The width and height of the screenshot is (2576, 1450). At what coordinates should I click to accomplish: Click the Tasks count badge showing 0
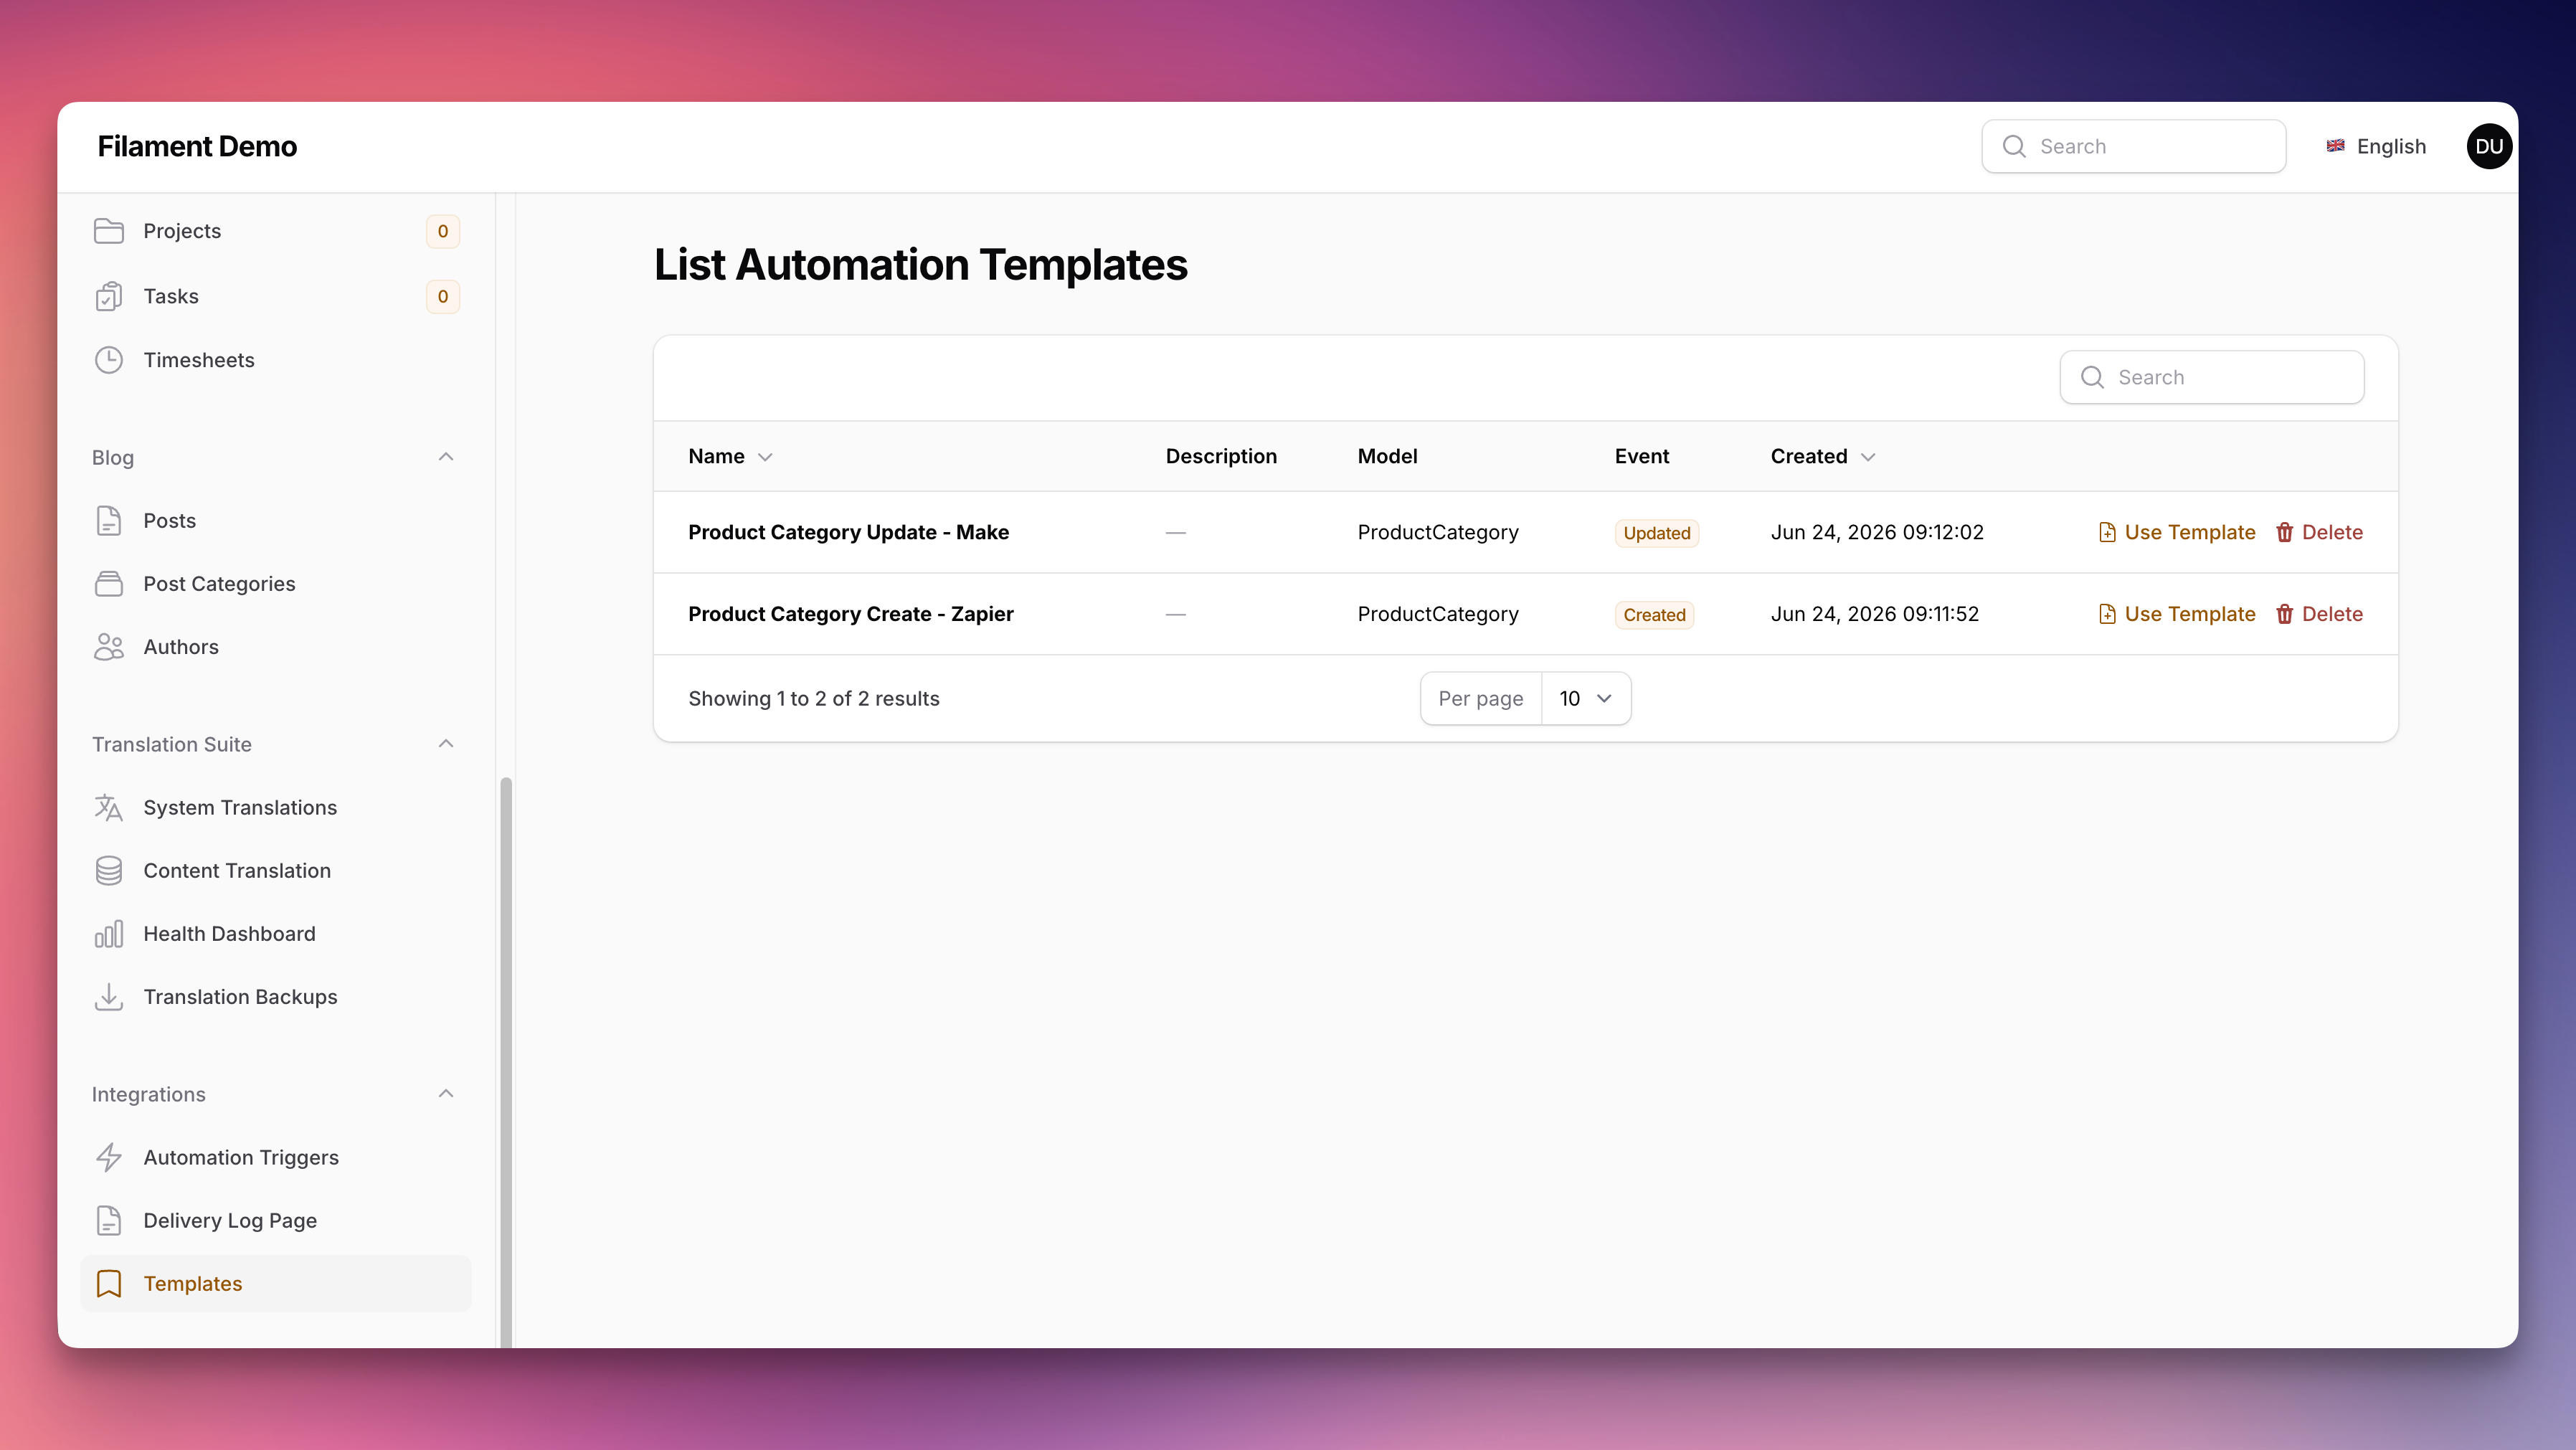tap(443, 296)
